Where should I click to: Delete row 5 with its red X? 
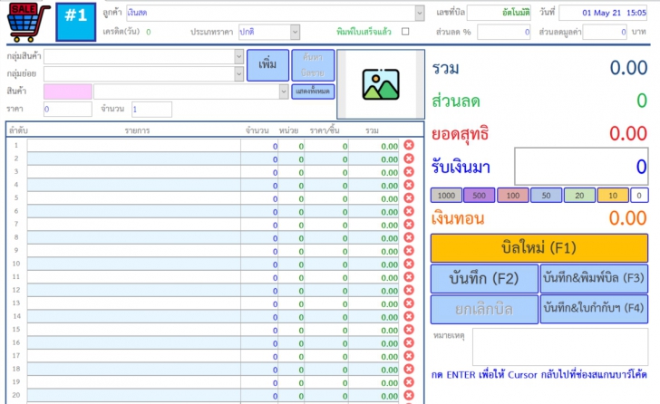point(409,198)
